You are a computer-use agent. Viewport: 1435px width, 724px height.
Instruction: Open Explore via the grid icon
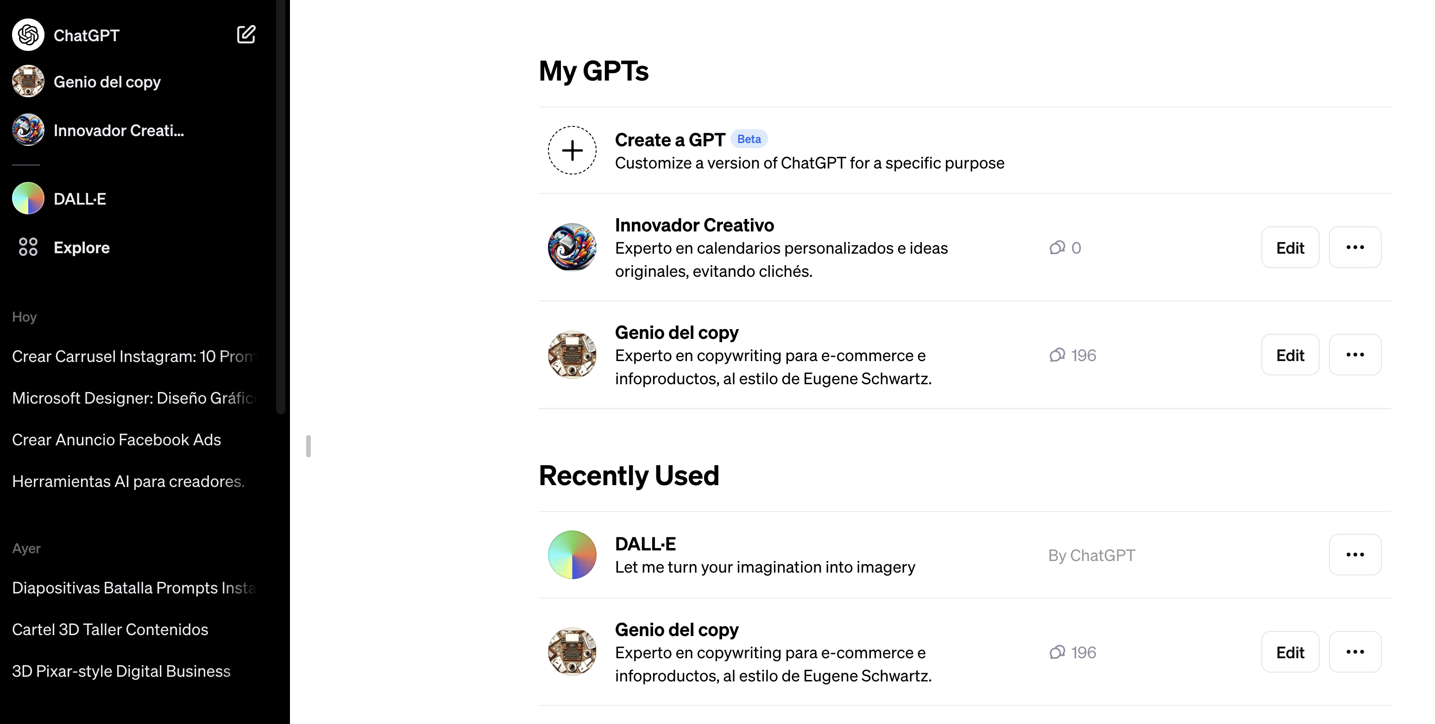coord(28,247)
